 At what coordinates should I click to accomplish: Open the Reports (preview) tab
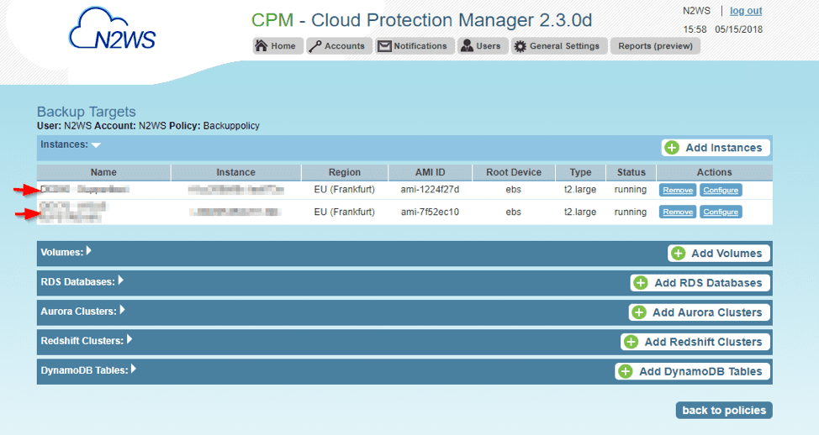click(x=655, y=46)
